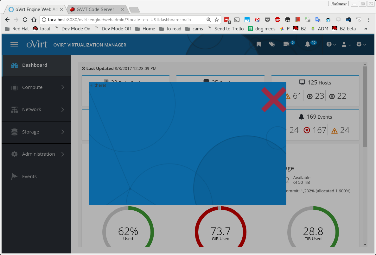Open the Dev Mode On bookmark

click(x=73, y=29)
